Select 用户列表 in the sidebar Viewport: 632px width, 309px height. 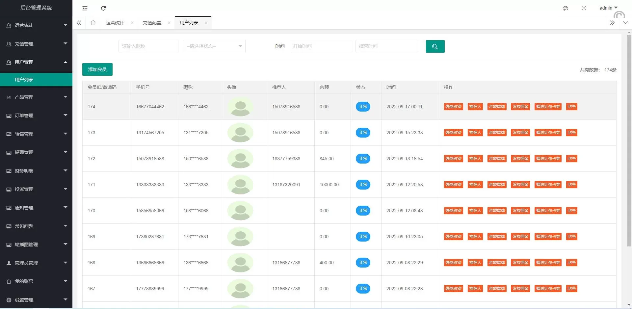tap(24, 80)
